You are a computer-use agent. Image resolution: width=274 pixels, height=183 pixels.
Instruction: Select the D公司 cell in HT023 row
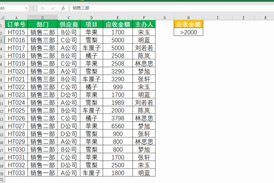68,95
